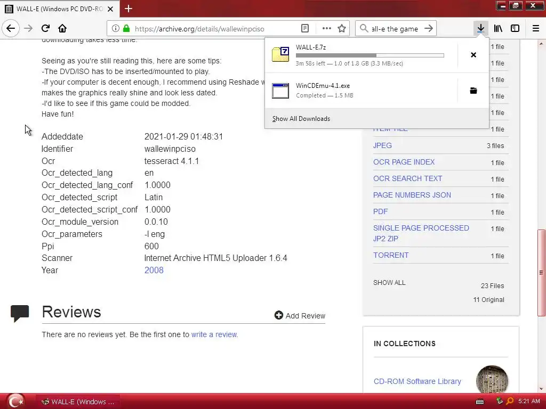Open the library bookshelf icon

pos(498,29)
